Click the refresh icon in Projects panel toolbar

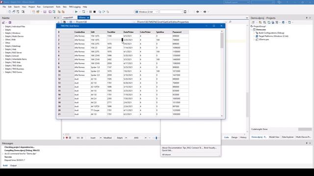[x=269, y=22]
